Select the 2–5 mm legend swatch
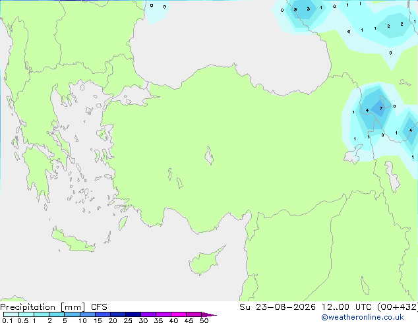This screenshot has width=418, height=323. [57, 314]
